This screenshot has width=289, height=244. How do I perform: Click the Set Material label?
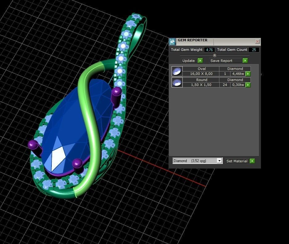(x=237, y=161)
